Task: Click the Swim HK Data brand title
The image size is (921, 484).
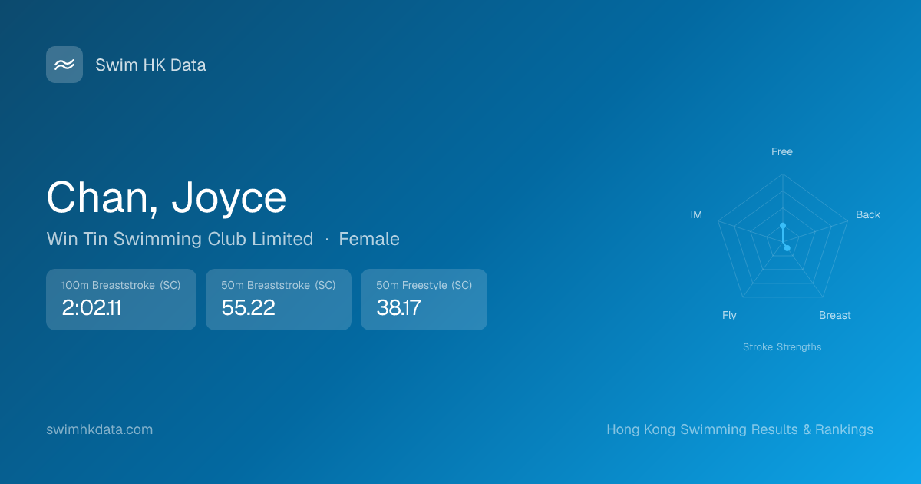Action: pyautogui.click(x=150, y=65)
